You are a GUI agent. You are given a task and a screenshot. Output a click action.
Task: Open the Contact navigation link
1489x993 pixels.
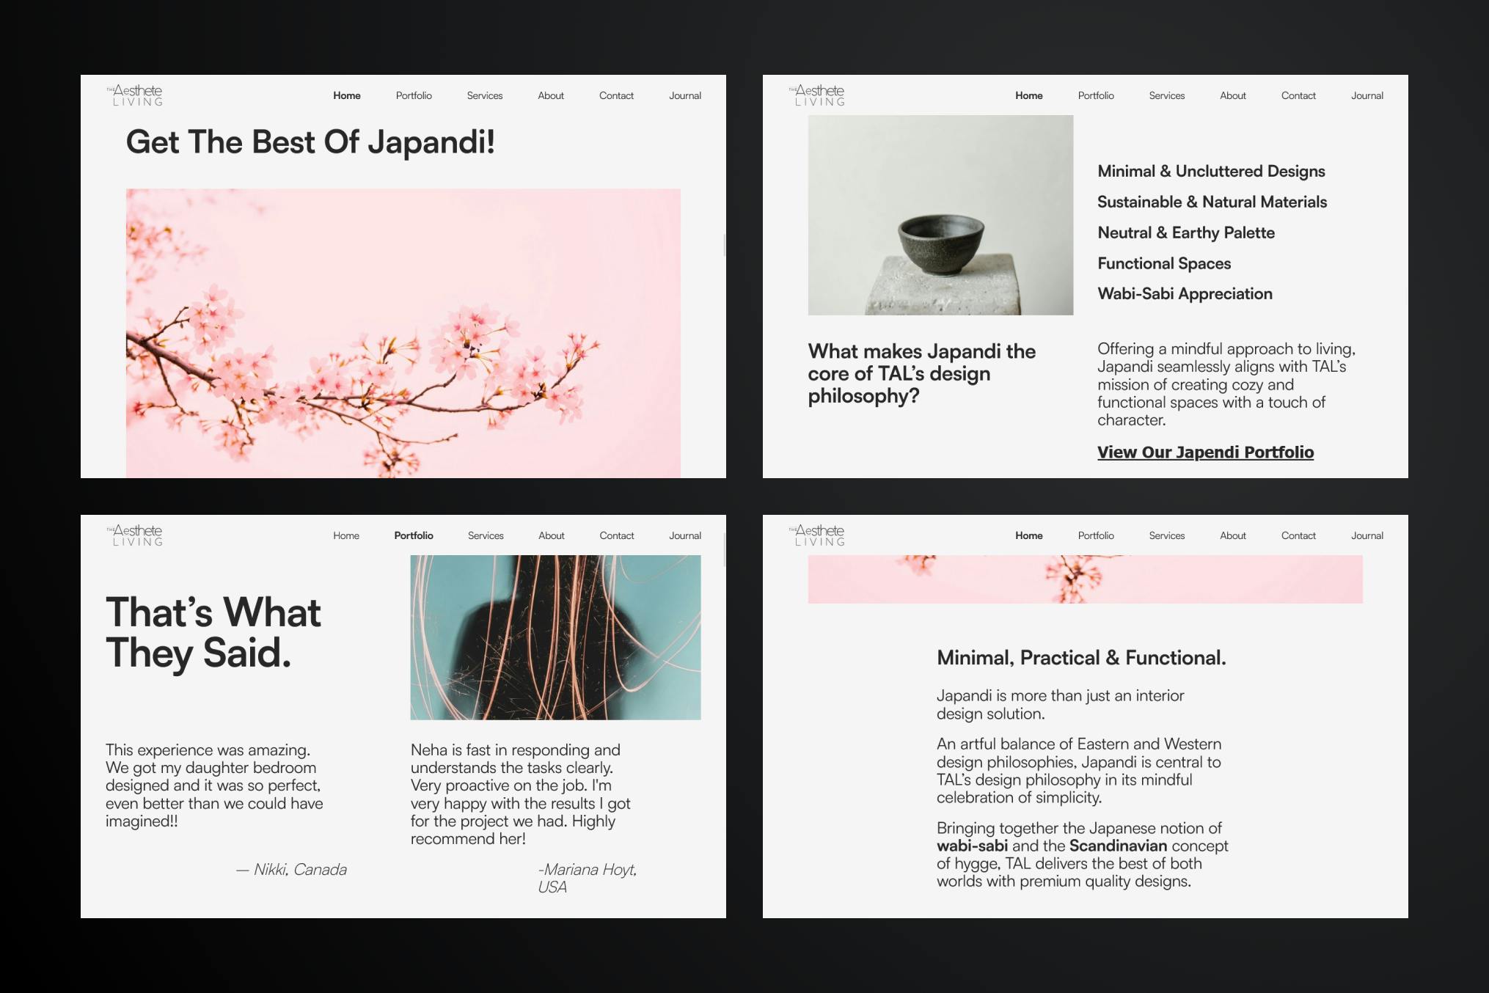pyautogui.click(x=616, y=95)
